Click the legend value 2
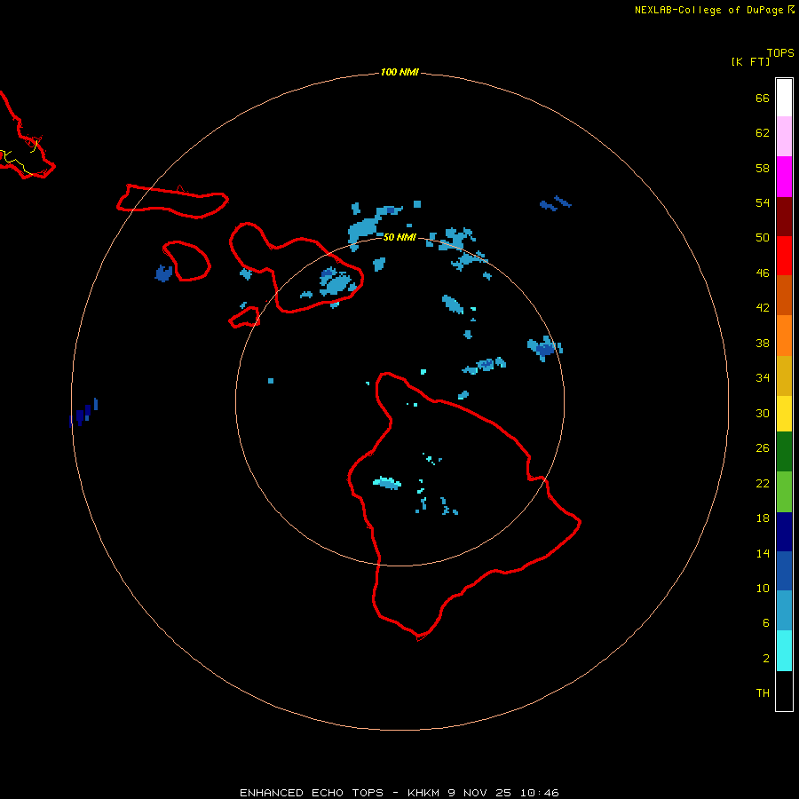This screenshot has height=799, width=799. (766, 658)
